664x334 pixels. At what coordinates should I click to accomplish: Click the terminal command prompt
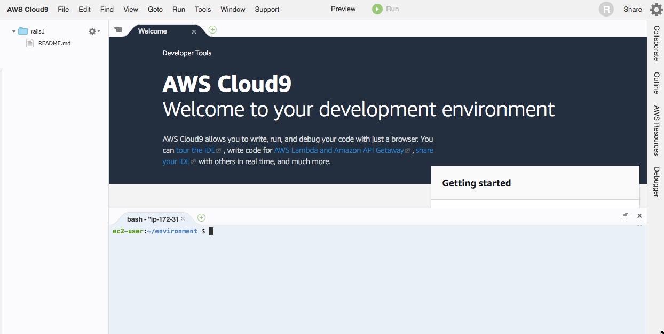163,231
